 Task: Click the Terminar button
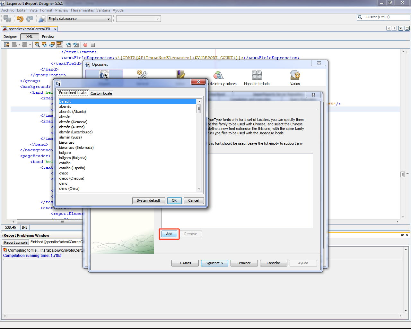[244, 263]
